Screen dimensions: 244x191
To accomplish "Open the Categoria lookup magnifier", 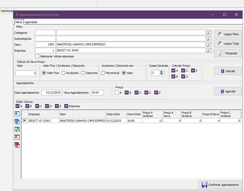I will (x=209, y=33).
